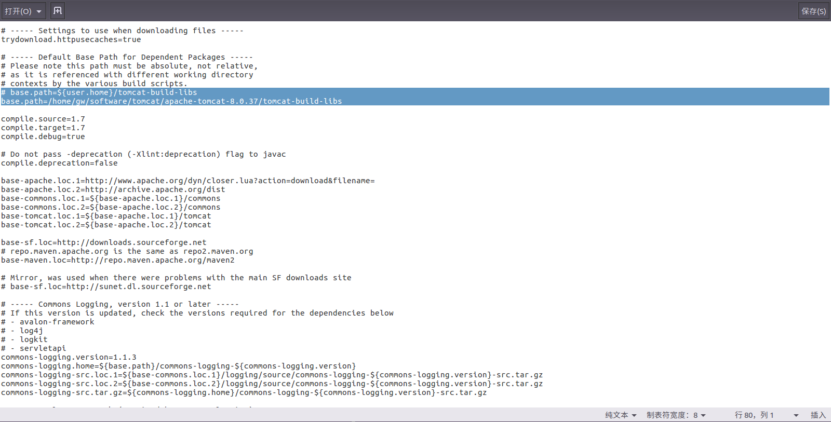The image size is (831, 422).
Task: Click line commons-logging.version=1.1.3
Action: coord(69,357)
